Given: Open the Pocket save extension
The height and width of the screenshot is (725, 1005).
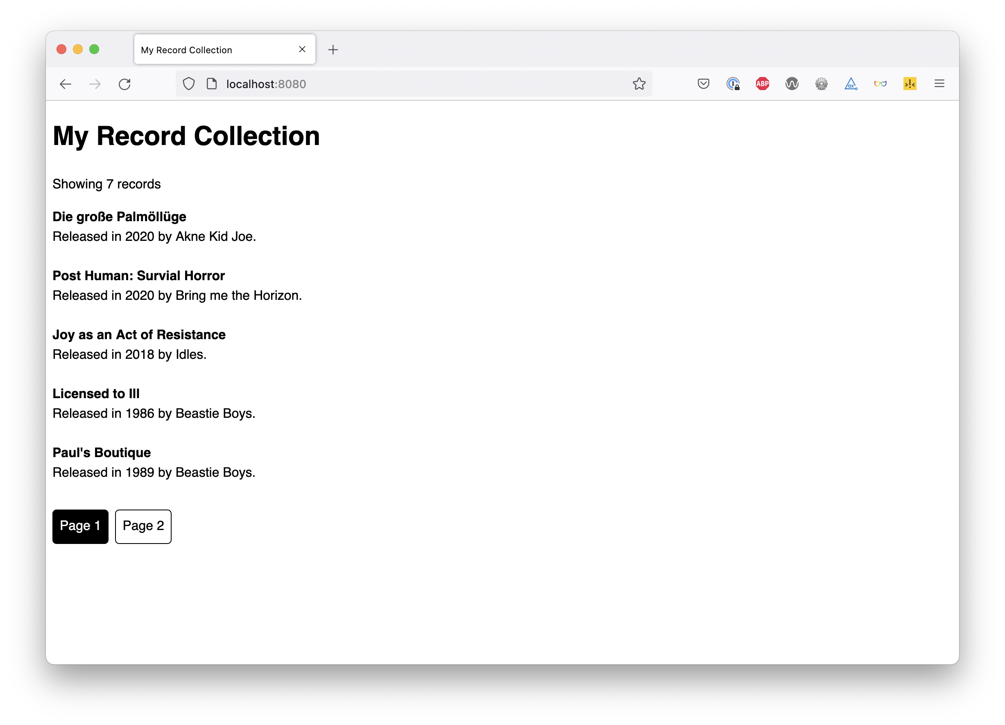Looking at the screenshot, I should click(703, 84).
